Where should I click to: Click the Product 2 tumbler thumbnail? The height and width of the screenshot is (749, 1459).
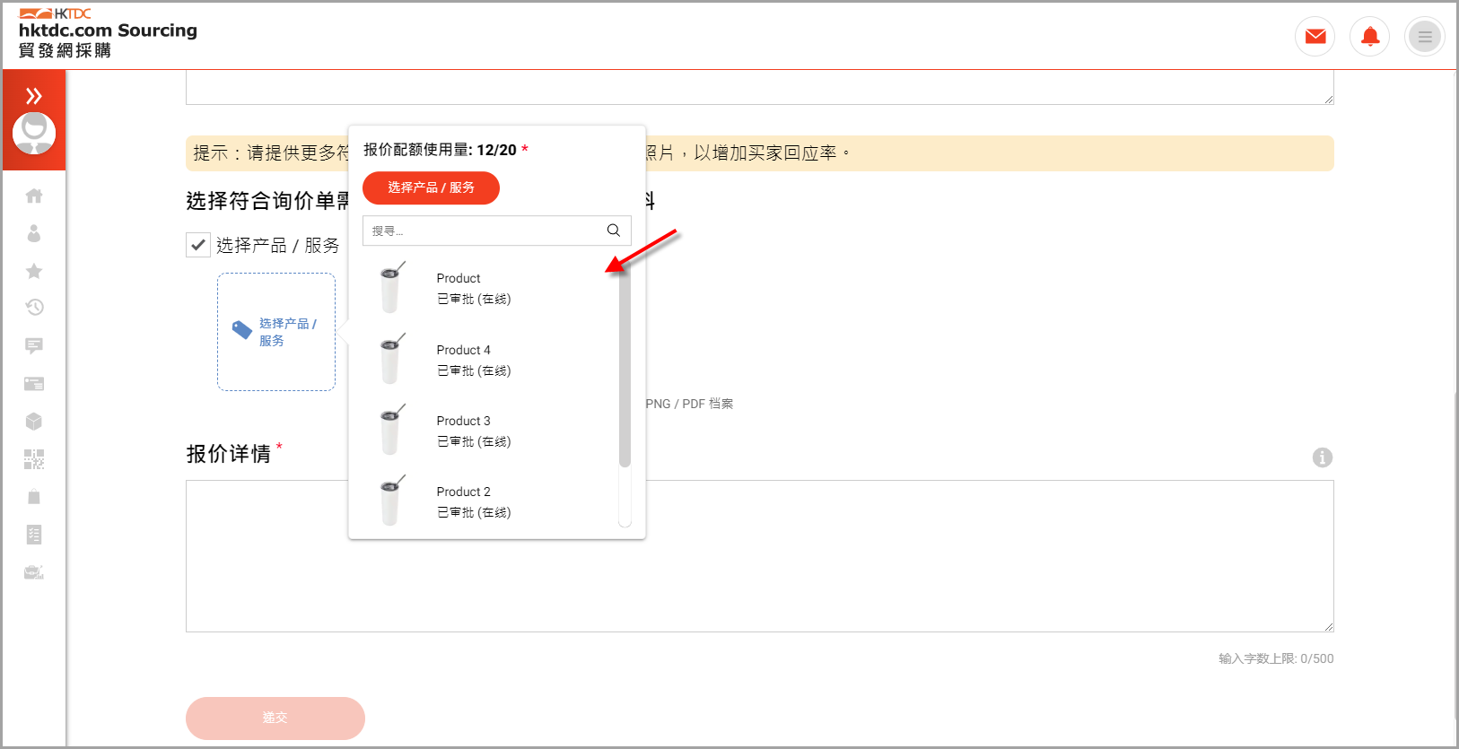391,501
